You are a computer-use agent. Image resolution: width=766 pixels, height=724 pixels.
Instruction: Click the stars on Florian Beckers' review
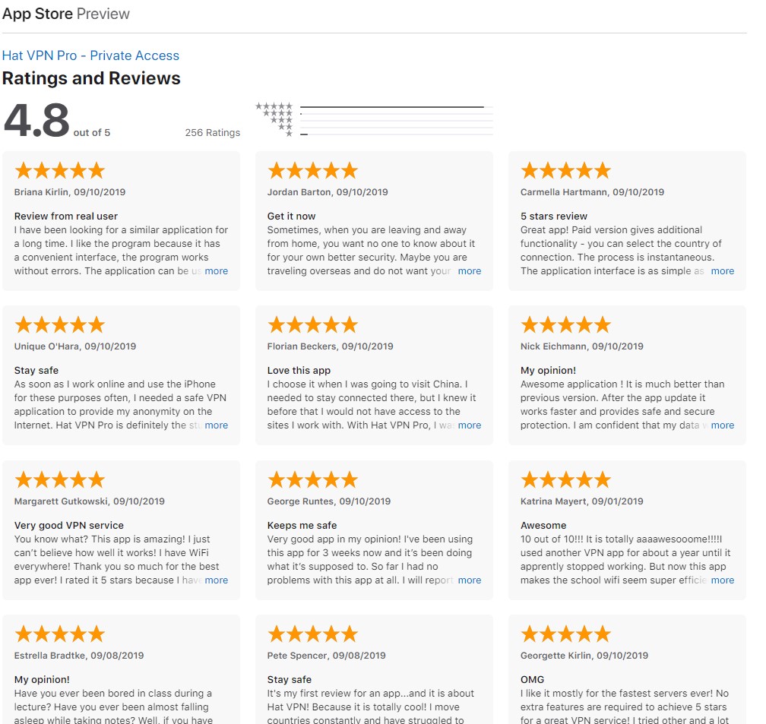[x=312, y=325]
